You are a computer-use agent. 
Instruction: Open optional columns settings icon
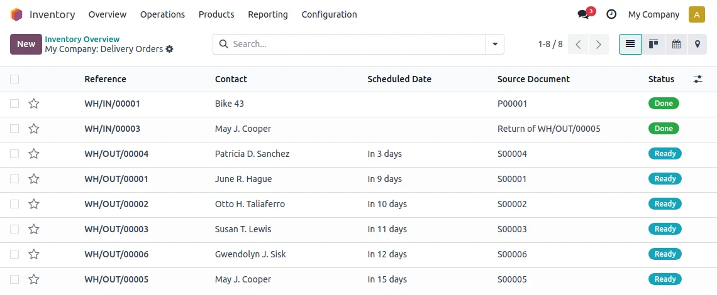698,79
